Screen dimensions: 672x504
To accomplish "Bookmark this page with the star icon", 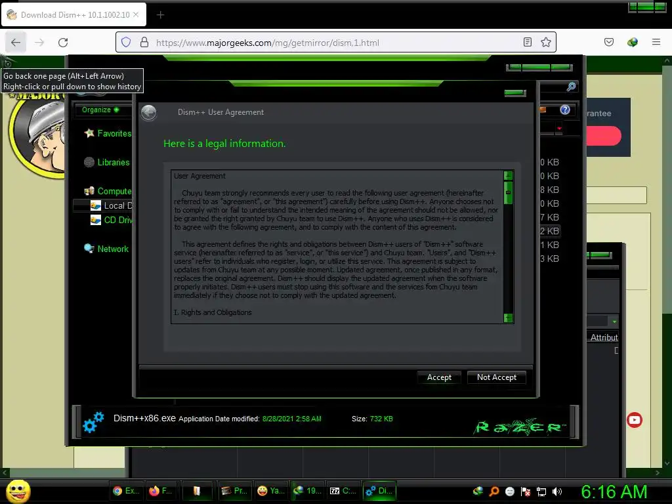I will tap(545, 42).
